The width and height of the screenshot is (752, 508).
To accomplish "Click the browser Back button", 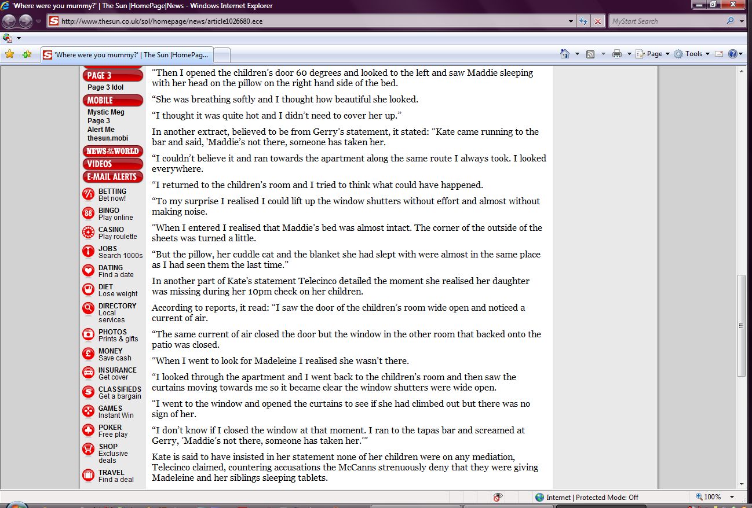I will 9,21.
